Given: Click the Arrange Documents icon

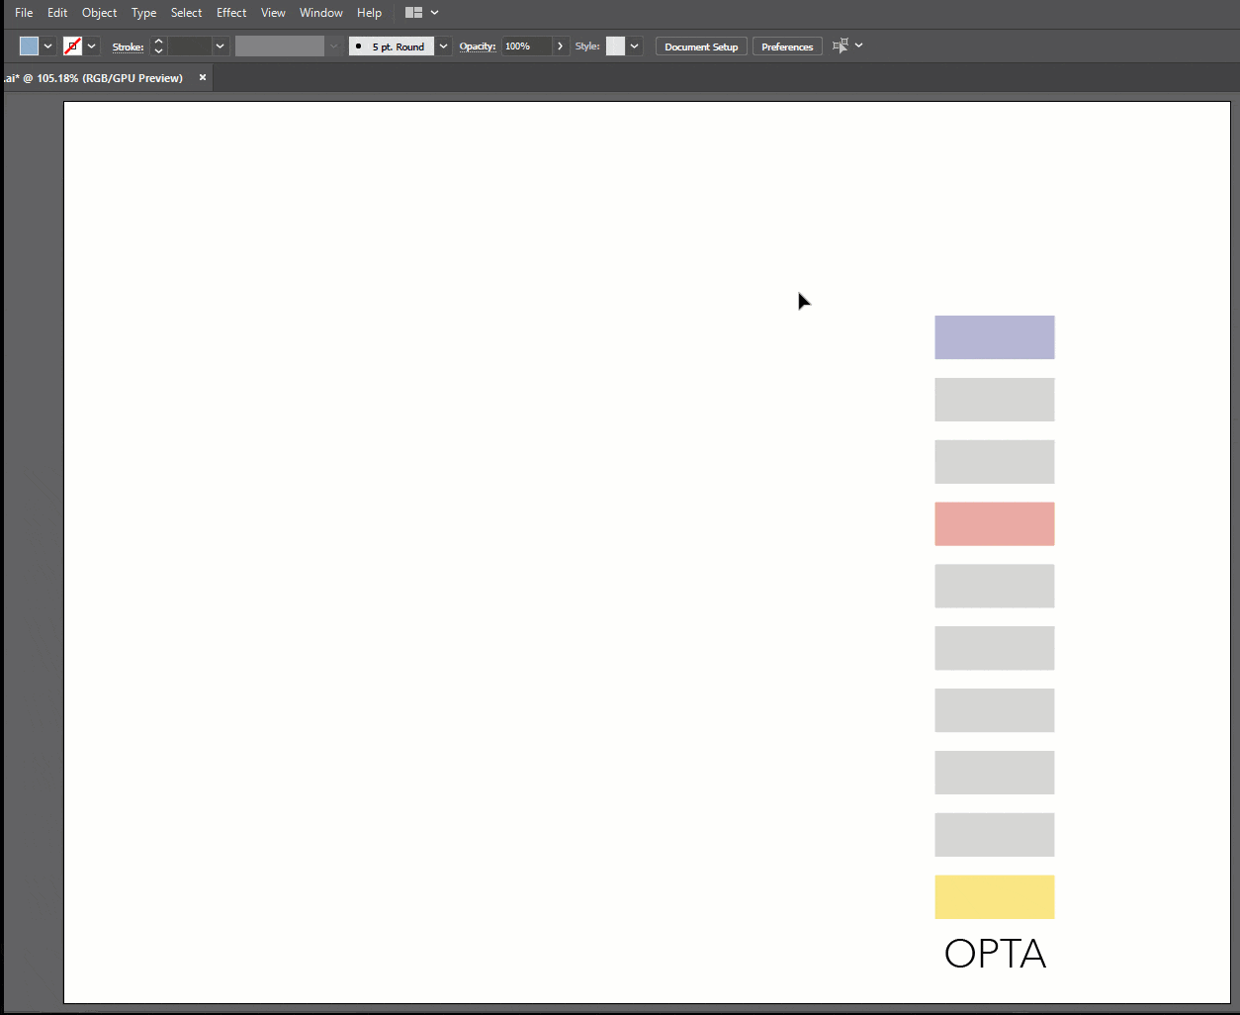Looking at the screenshot, I should click(414, 13).
